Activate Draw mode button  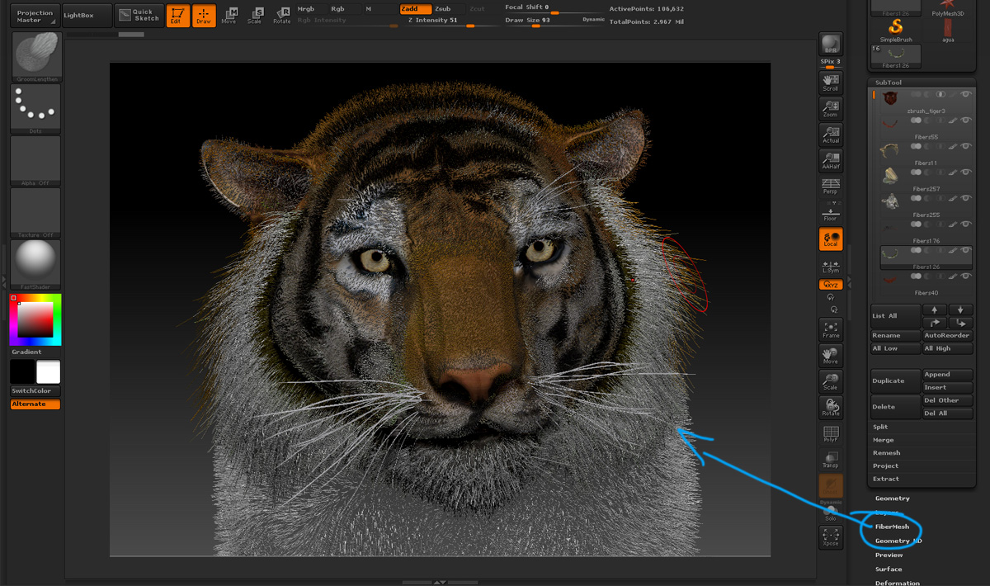[203, 16]
